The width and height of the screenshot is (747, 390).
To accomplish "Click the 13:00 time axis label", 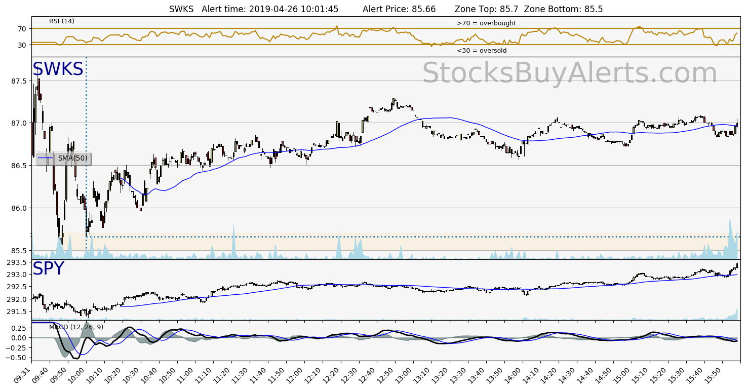I will click(x=405, y=375).
